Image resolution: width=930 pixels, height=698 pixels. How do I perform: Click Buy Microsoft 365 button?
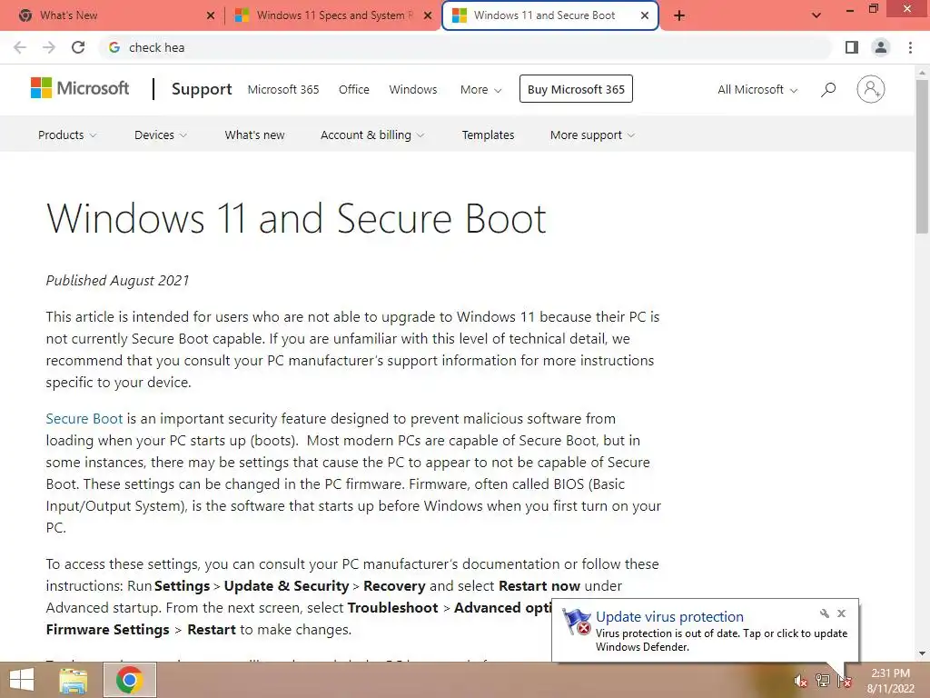pyautogui.click(x=576, y=89)
